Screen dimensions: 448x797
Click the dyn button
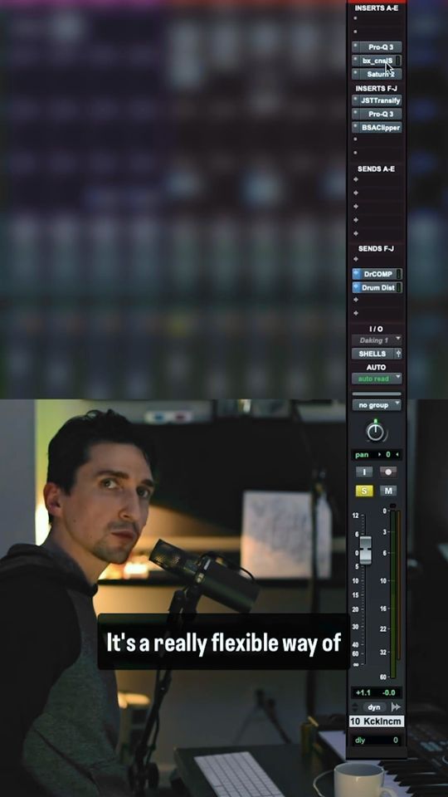pyautogui.click(x=374, y=707)
